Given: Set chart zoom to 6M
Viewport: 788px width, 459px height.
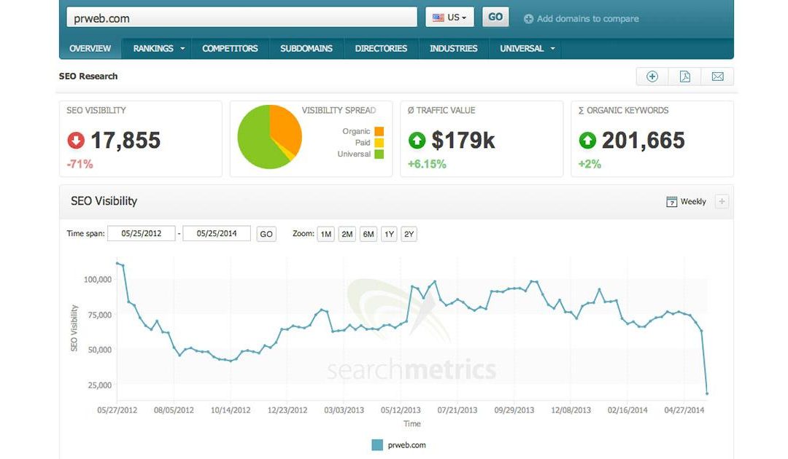Looking at the screenshot, I should coord(368,234).
